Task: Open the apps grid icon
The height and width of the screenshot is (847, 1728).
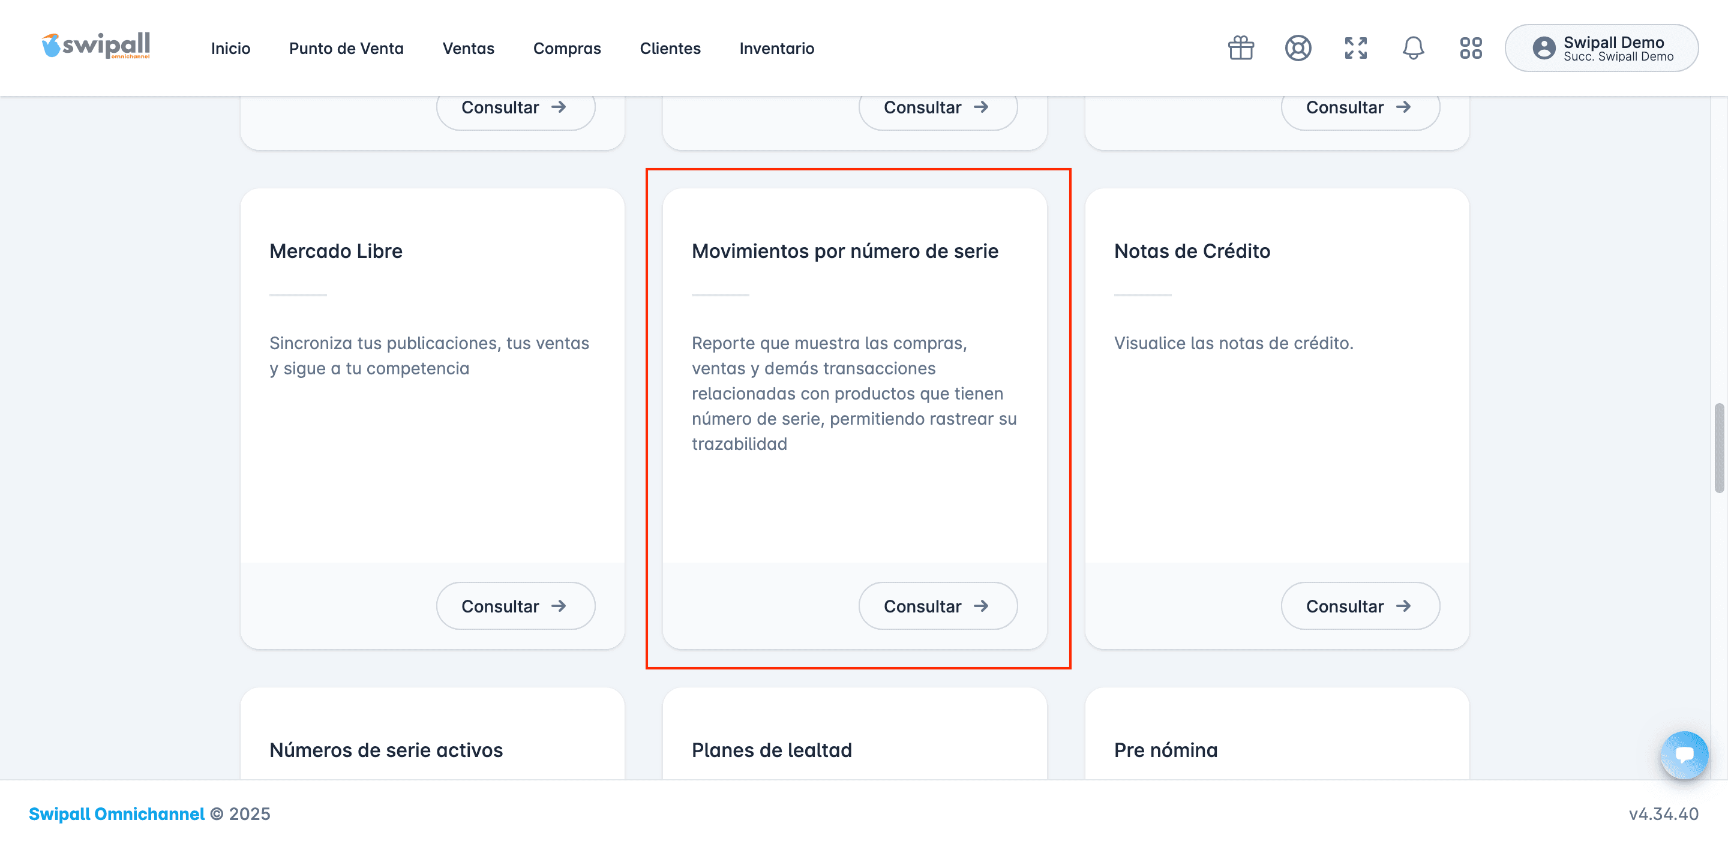Action: 1471,48
